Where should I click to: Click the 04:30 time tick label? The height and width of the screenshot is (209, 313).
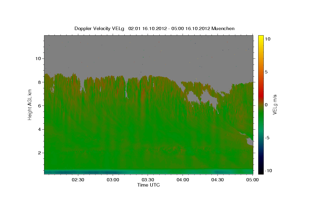click(218, 180)
